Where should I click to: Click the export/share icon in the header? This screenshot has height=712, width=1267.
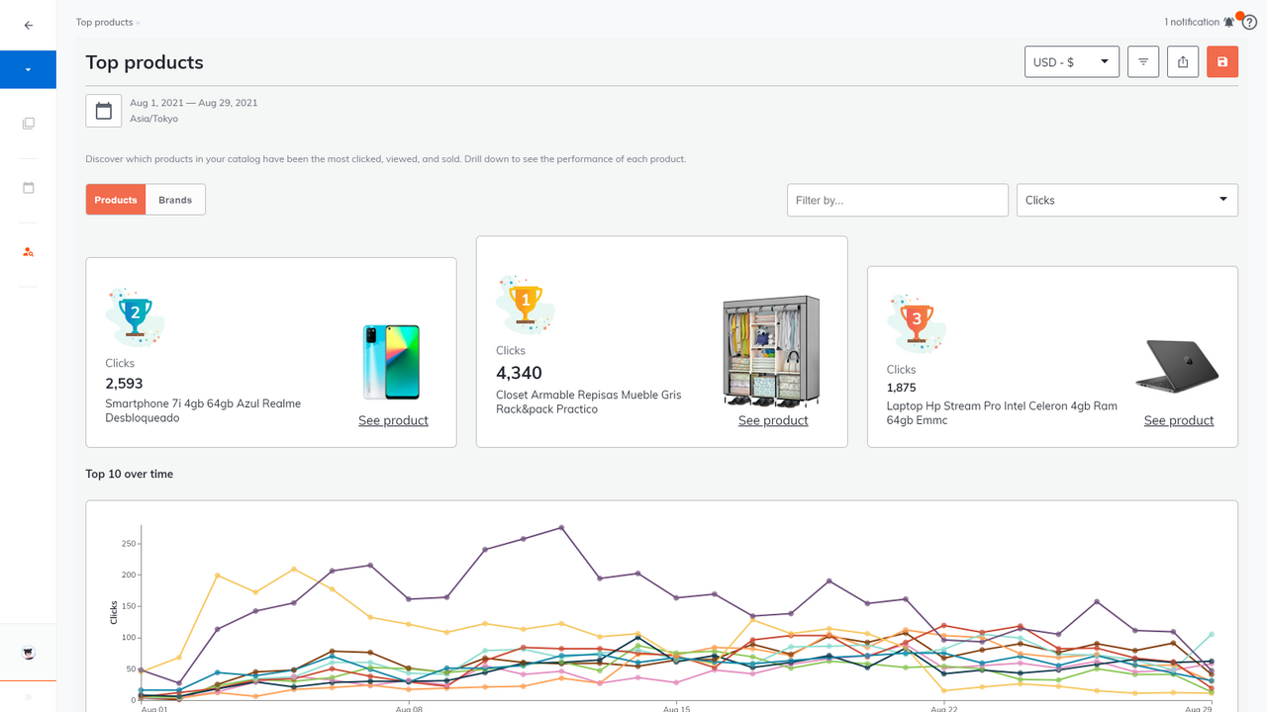coord(1182,61)
